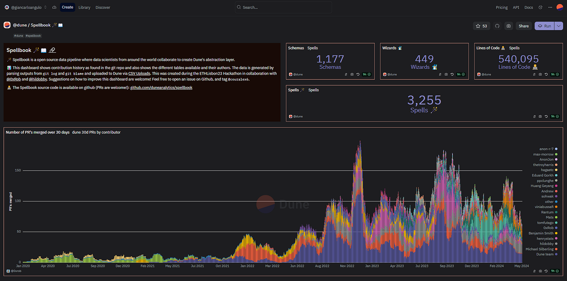Image resolution: width=567 pixels, height=281 pixels.
Task: Refresh the Lines of Code widget
Action: 546,75
